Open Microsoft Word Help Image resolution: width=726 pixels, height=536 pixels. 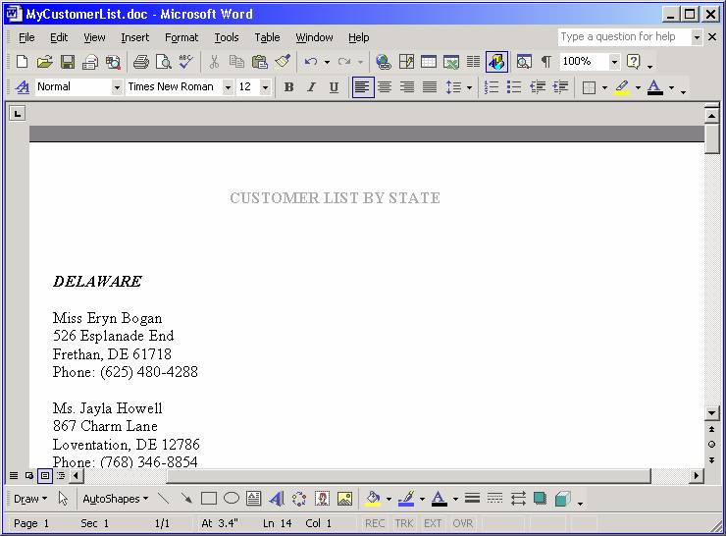[634, 62]
